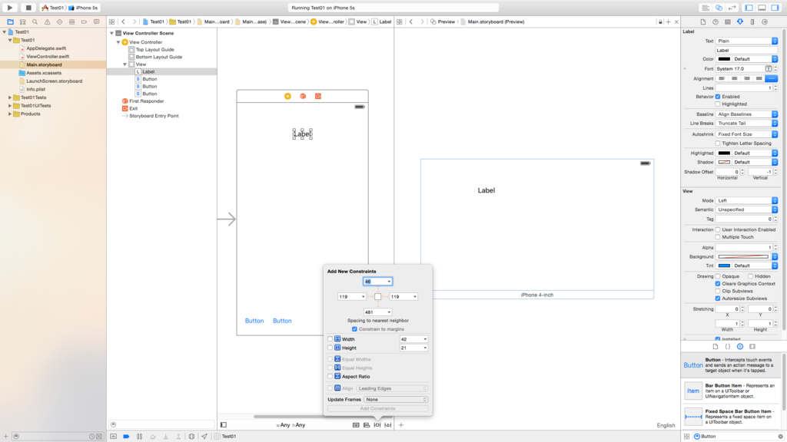Open the Issue navigator warning icon
This screenshot has height=442, width=787.
point(47,21)
